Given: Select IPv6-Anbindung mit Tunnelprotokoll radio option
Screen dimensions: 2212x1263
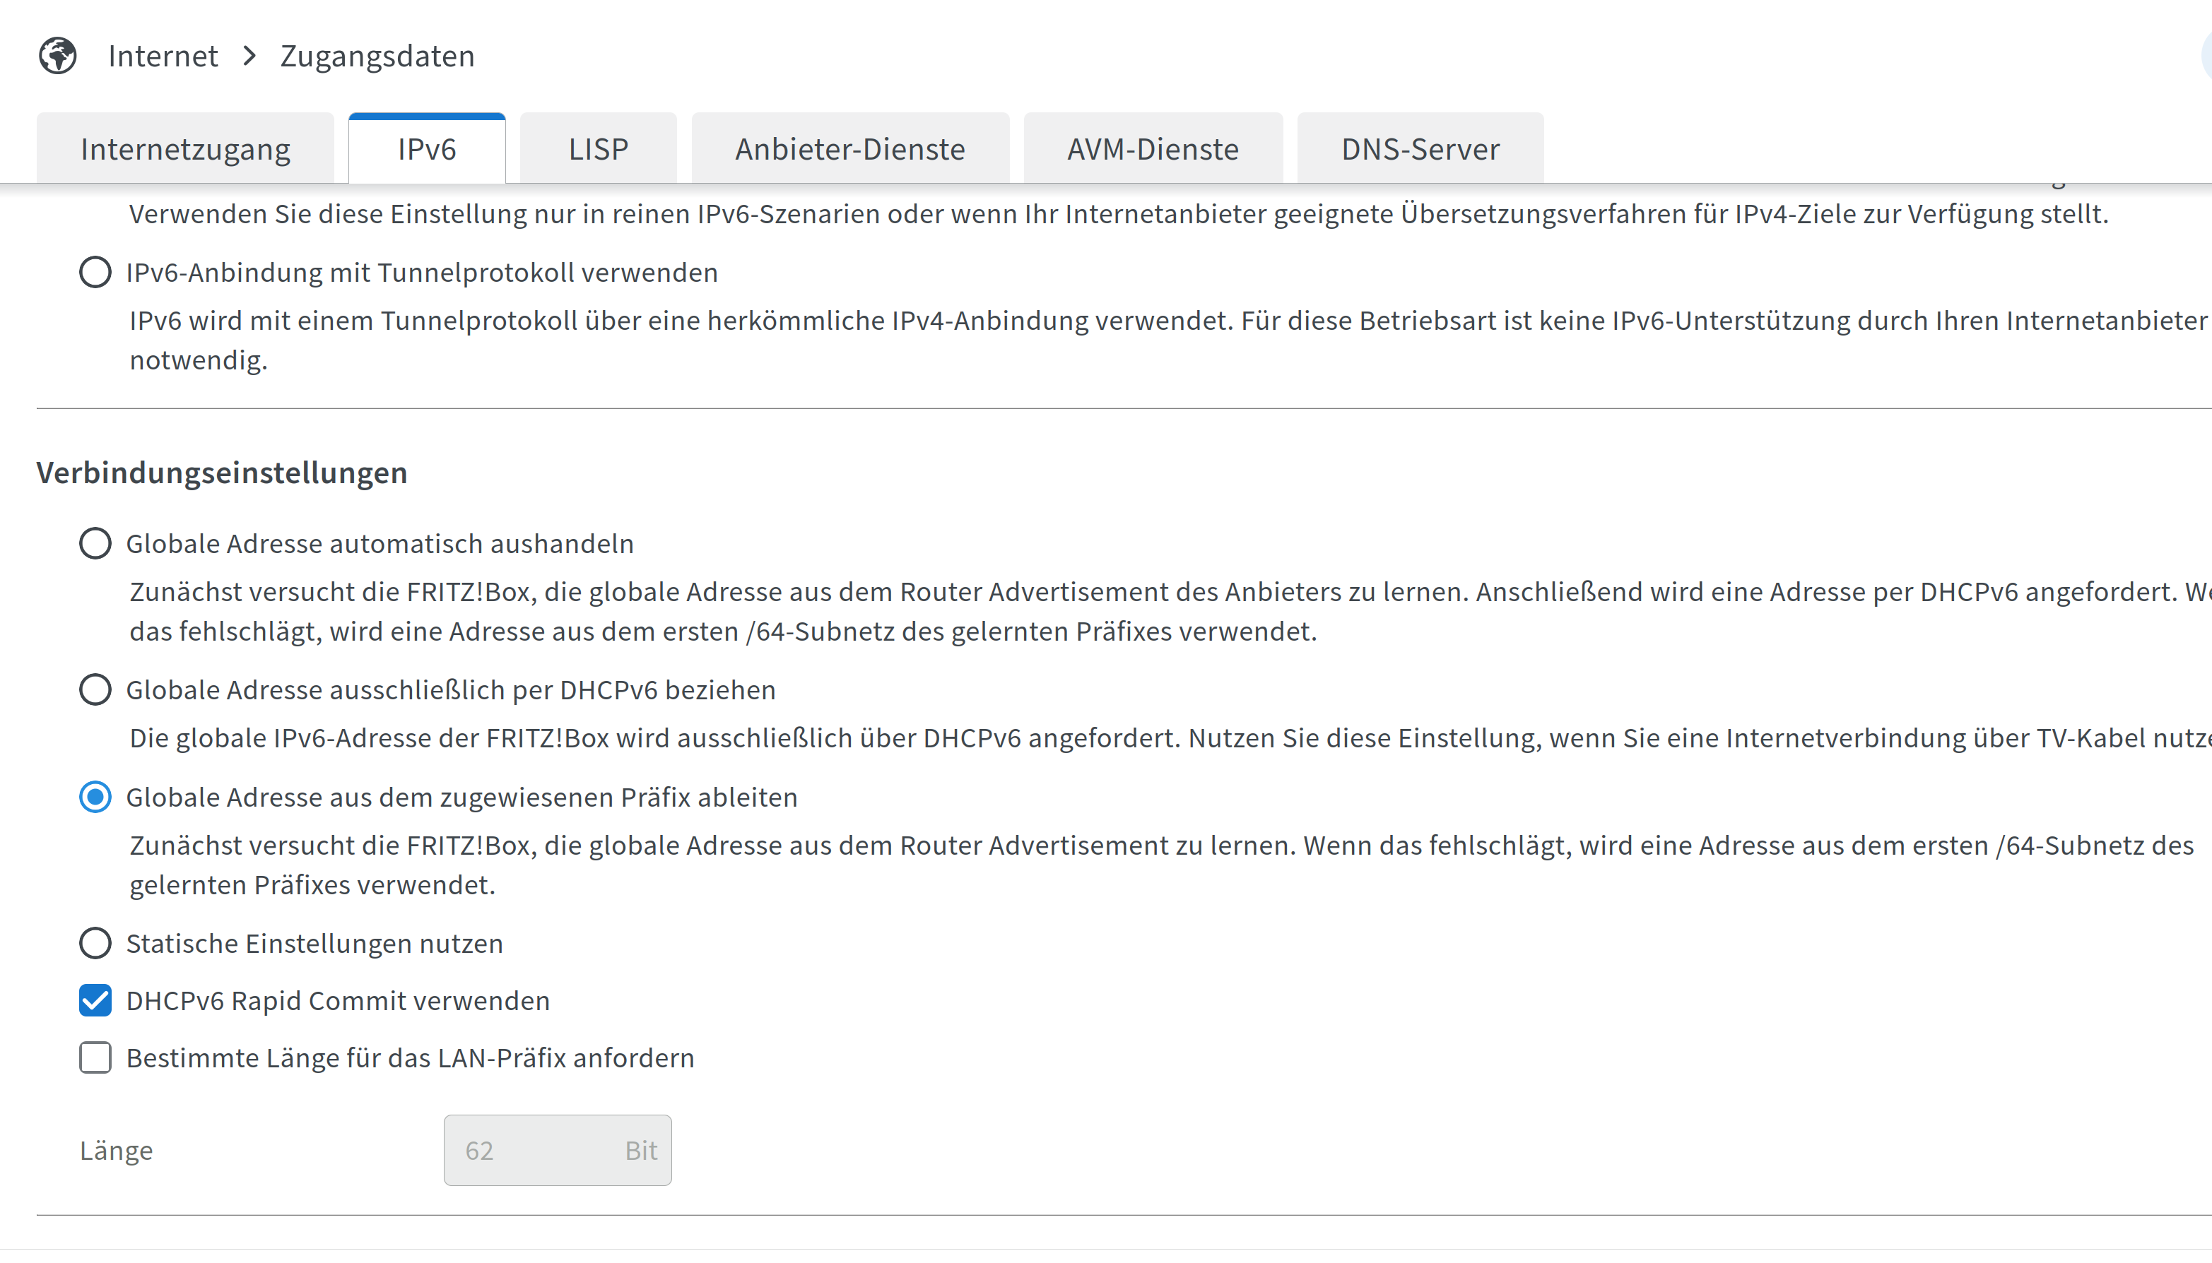Looking at the screenshot, I should pyautogui.click(x=95, y=273).
